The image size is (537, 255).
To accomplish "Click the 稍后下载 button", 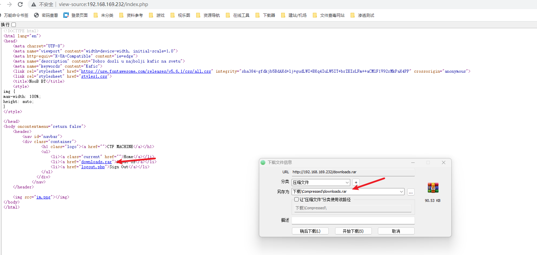I will pyautogui.click(x=310, y=231).
